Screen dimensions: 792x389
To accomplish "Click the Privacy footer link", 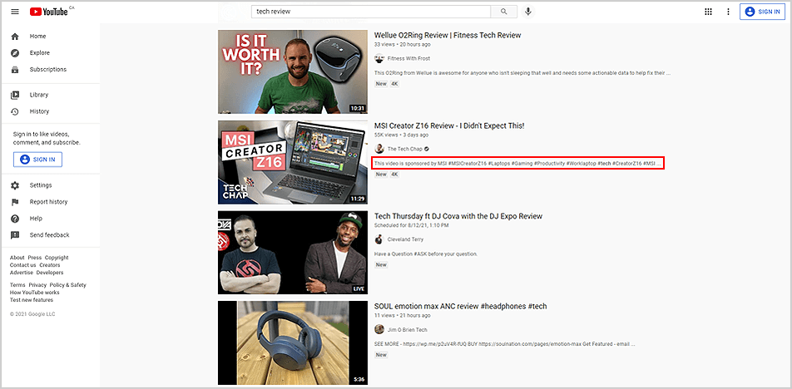I will coord(37,285).
